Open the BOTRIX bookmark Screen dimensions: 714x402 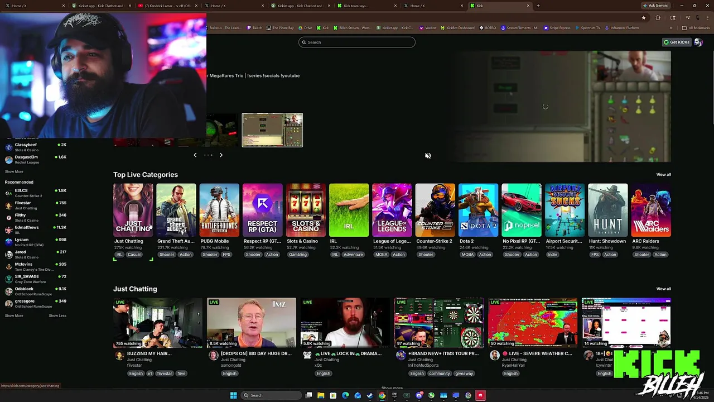point(488,28)
